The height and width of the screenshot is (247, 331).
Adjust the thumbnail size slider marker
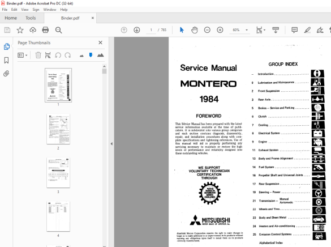91,55
